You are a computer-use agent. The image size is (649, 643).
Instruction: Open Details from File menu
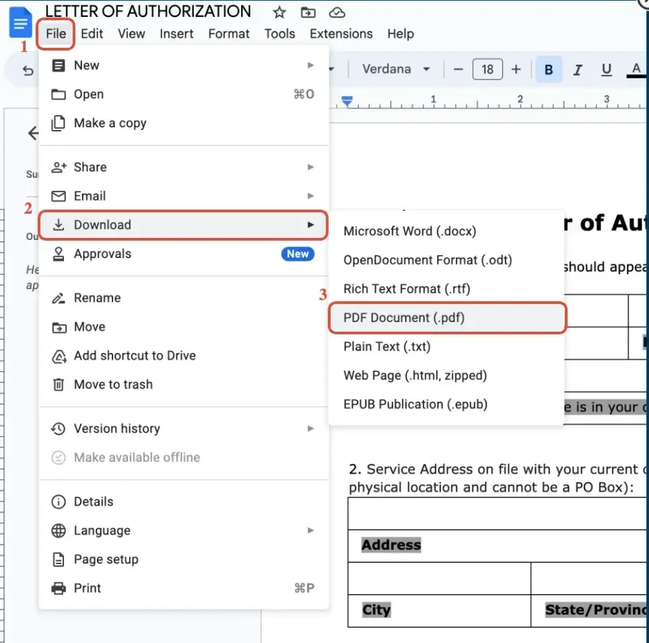point(184,501)
